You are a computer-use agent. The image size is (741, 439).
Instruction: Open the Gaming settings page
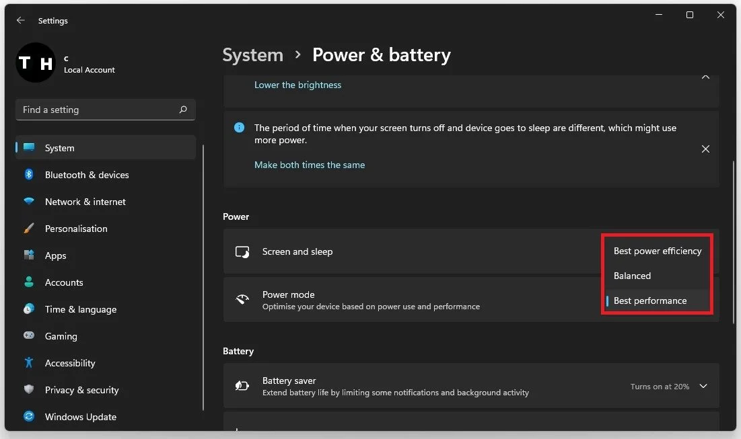[x=106, y=336]
